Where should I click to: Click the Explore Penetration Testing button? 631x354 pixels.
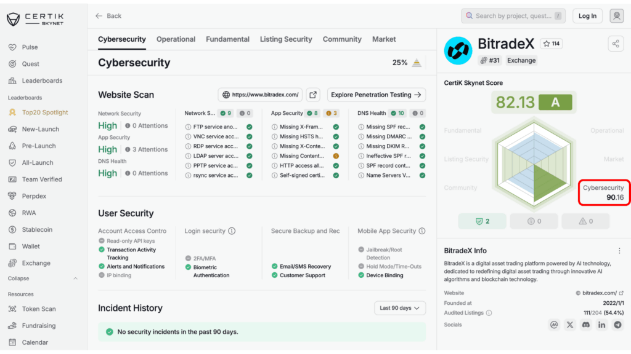376,95
